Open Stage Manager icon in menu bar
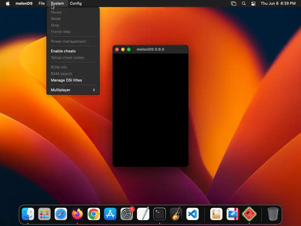This screenshot has height=226, width=301. 233,4
